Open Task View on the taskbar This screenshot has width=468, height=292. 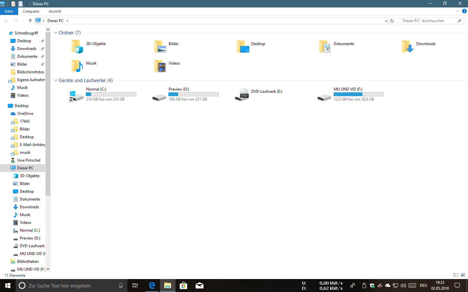coord(135,286)
